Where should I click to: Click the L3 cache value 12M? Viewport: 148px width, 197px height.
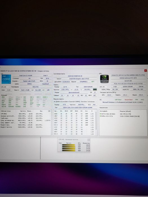(48, 90)
